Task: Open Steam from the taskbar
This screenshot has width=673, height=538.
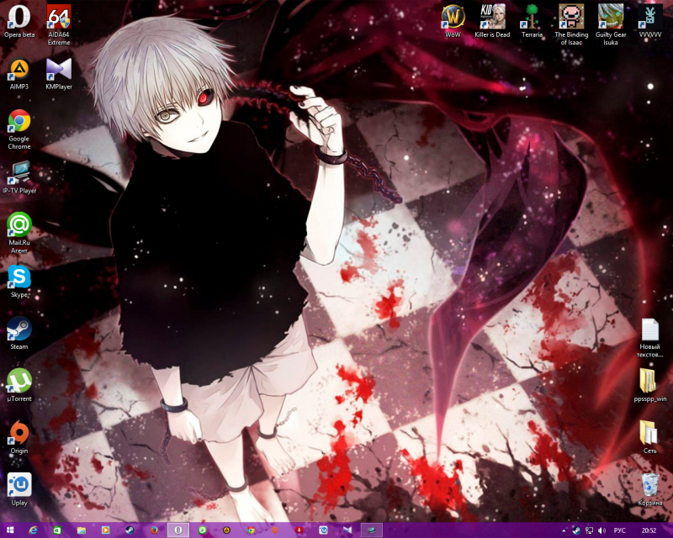Action: coord(130,530)
